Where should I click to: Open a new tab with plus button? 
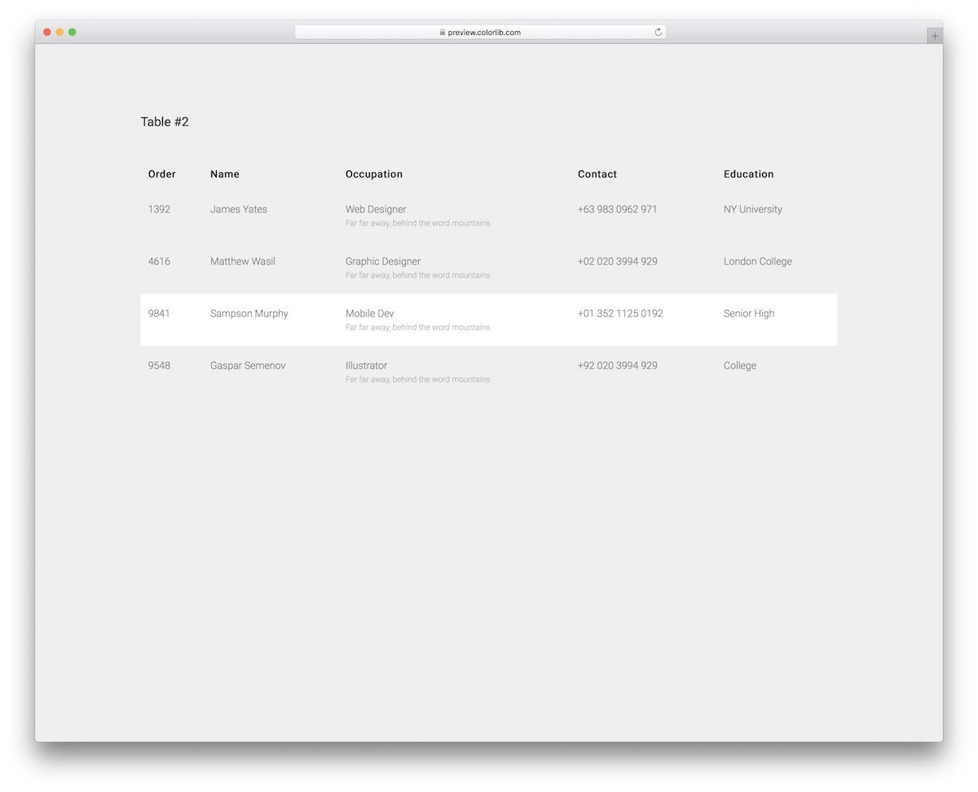934,36
